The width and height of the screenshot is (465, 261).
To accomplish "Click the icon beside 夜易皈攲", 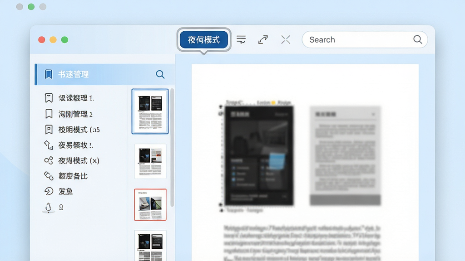I will pos(49,145).
